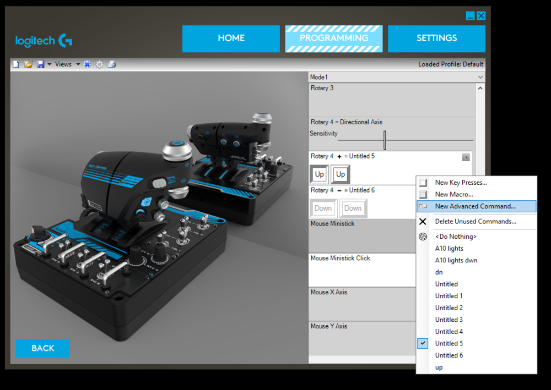Go to the HOME tab
The height and width of the screenshot is (390, 551).
[231, 39]
